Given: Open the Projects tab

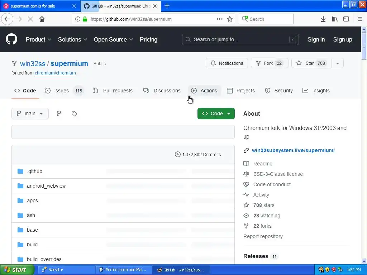Looking at the screenshot, I should pos(241,91).
